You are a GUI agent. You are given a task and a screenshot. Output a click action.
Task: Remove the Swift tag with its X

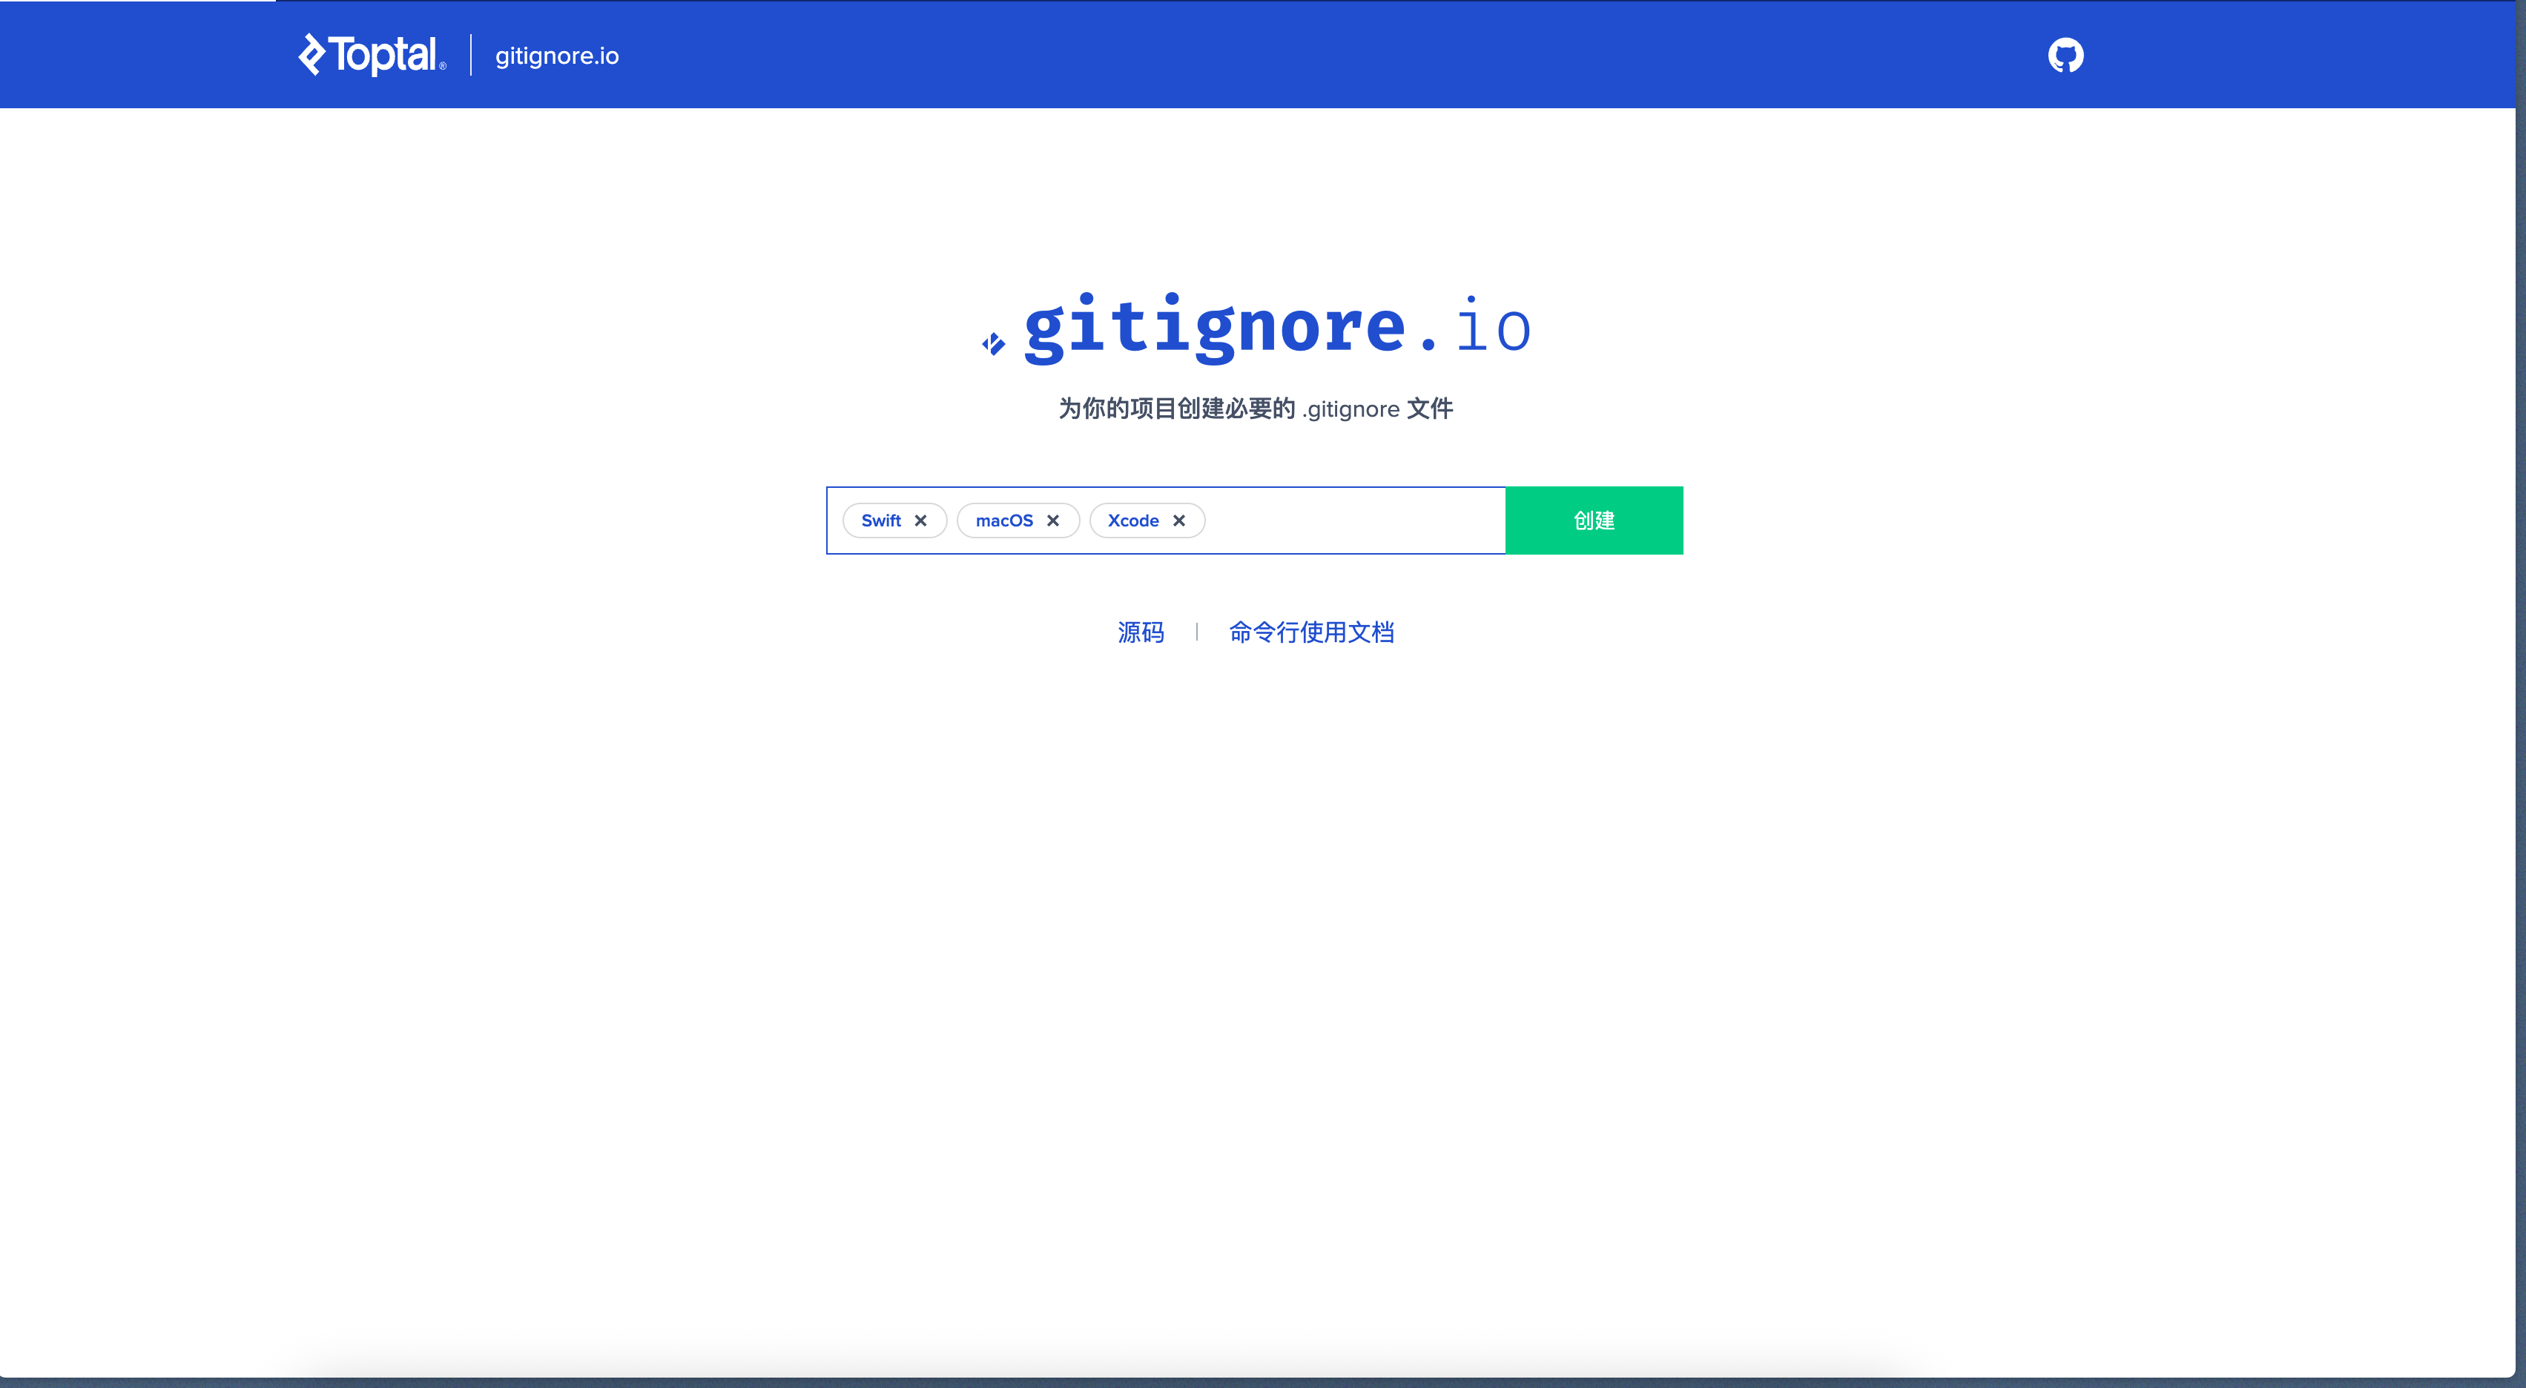920,520
